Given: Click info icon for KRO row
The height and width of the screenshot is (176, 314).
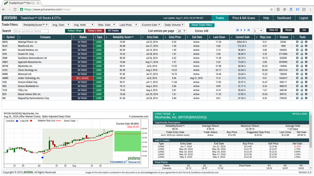Looking at the screenshot, I should pyautogui.click(x=306, y=86).
